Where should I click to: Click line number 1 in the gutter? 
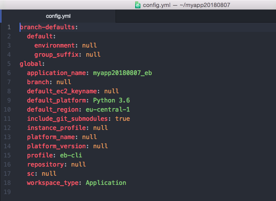pyautogui.click(x=9, y=27)
